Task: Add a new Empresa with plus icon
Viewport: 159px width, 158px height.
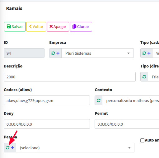Action: 58,53
